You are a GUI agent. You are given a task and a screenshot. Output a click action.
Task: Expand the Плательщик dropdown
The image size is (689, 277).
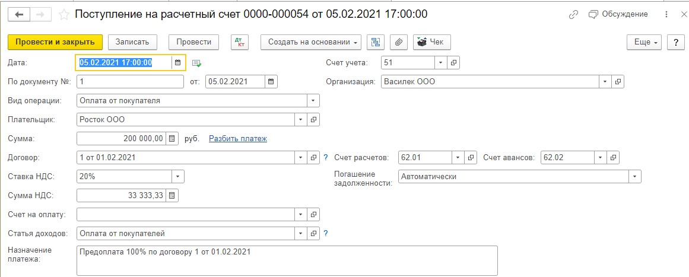click(x=301, y=119)
